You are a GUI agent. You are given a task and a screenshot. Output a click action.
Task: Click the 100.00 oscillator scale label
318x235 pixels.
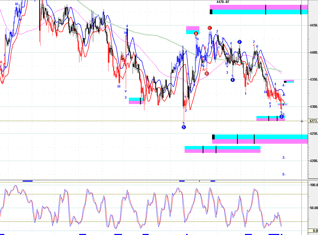pos(313,185)
